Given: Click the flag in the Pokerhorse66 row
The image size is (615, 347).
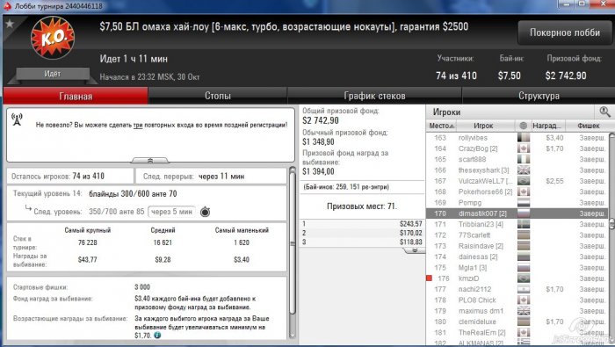Looking at the screenshot, I should tap(524, 192).
